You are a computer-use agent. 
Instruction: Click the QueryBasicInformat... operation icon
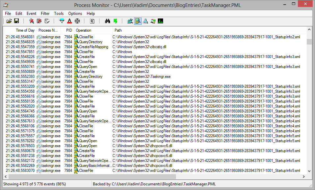pos(76,166)
